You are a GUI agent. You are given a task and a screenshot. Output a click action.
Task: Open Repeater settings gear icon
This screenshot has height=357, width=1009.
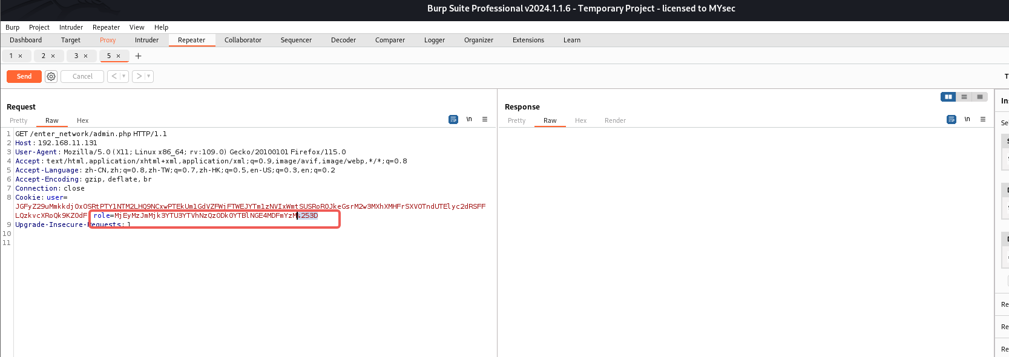point(51,76)
